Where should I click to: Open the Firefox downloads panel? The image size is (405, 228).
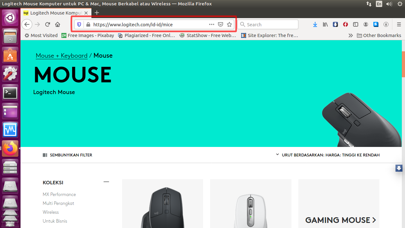click(315, 24)
